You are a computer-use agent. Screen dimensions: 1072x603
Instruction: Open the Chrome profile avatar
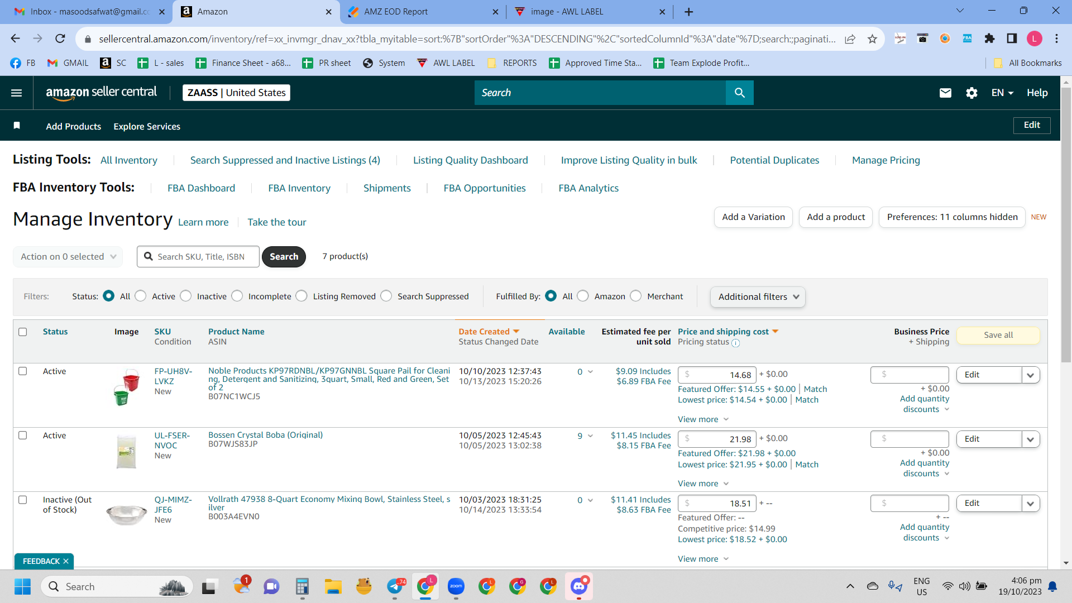[x=1034, y=39]
